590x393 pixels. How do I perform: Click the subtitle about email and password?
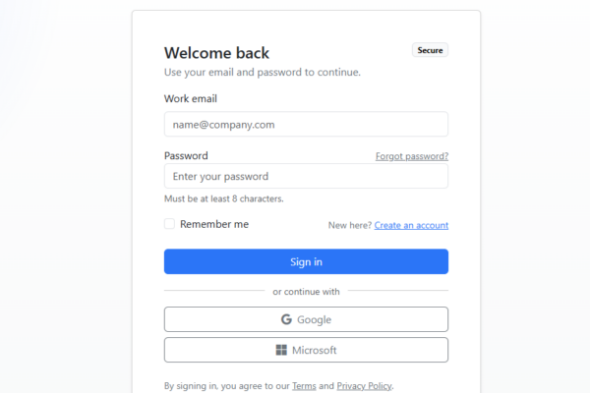(262, 72)
